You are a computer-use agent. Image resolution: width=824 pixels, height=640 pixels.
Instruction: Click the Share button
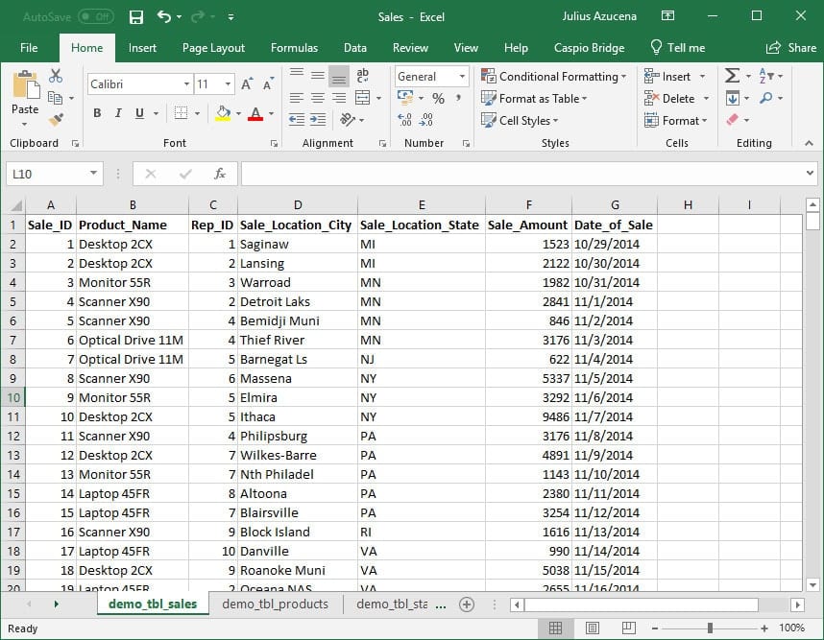(790, 48)
